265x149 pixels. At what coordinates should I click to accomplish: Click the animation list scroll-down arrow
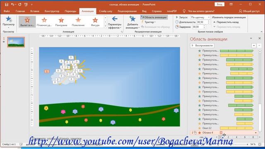[x=260, y=133]
